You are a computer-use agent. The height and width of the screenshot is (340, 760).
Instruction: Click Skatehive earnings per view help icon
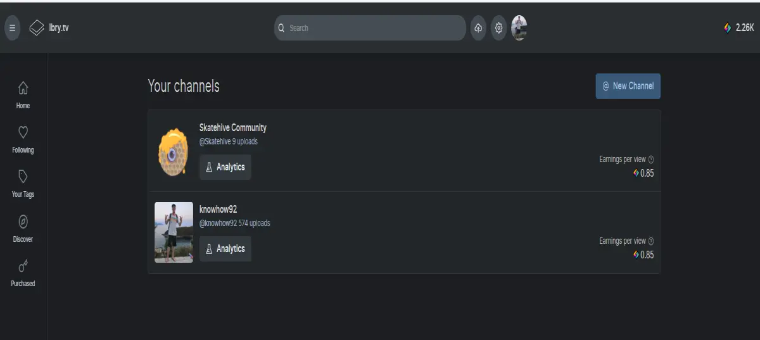click(x=651, y=160)
